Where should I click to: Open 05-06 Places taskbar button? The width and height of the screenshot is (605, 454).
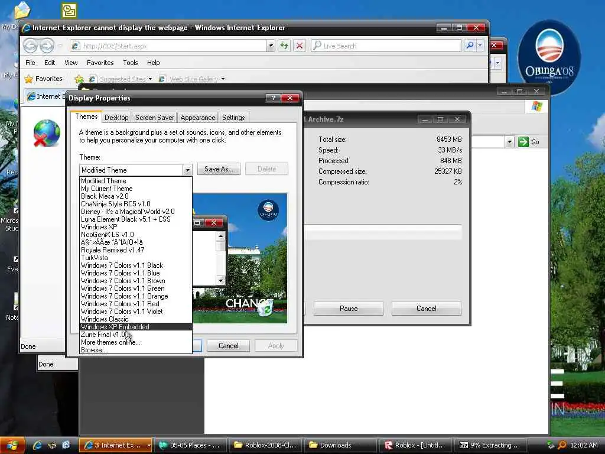(x=191, y=445)
